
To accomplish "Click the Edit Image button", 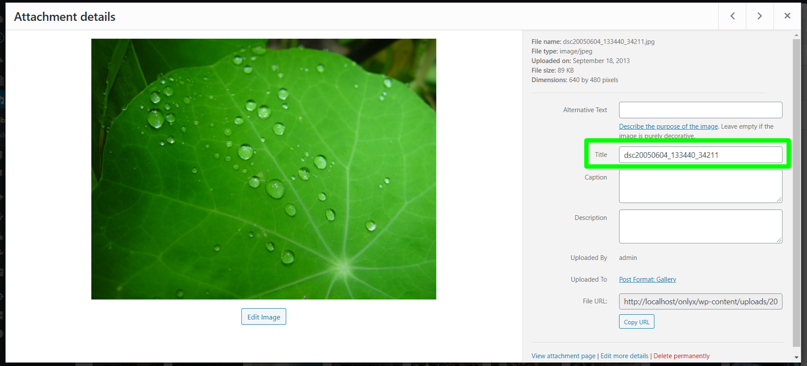I will click(x=264, y=317).
